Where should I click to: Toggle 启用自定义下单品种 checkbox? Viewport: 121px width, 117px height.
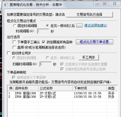point(14,77)
